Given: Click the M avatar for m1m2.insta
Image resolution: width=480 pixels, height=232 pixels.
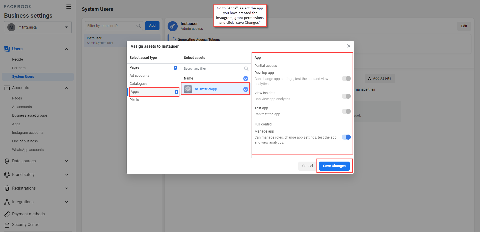Looking at the screenshot, I should point(11,27).
